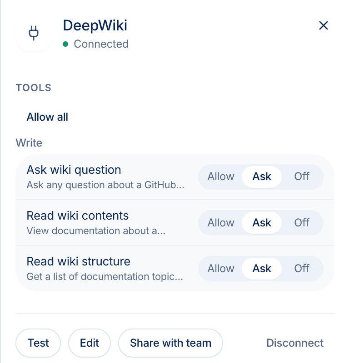This screenshot has width=349, height=363.
Task: Click the 'View documentation about a...' description
Action: click(96, 231)
